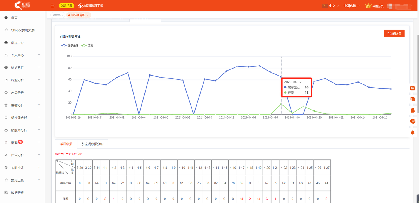Toggle 居家生活 series in chart legend

(x=70, y=45)
